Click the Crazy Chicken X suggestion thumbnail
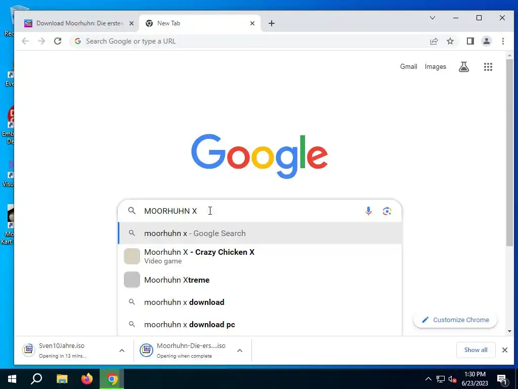This screenshot has width=518, height=389. pyautogui.click(x=132, y=256)
